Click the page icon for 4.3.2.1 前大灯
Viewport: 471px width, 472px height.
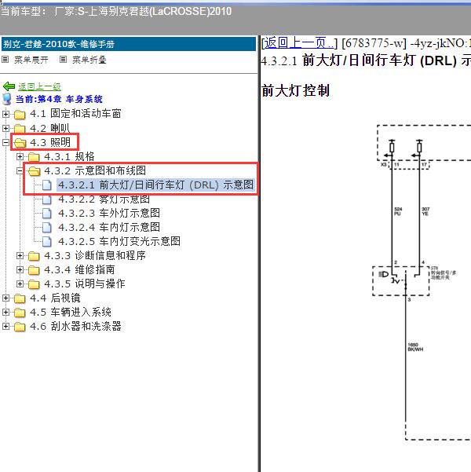[x=46, y=185]
